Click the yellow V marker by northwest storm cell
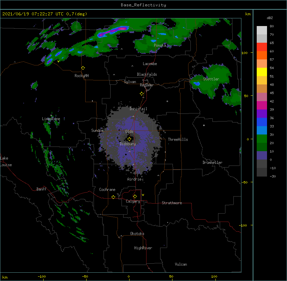 click(x=58, y=61)
